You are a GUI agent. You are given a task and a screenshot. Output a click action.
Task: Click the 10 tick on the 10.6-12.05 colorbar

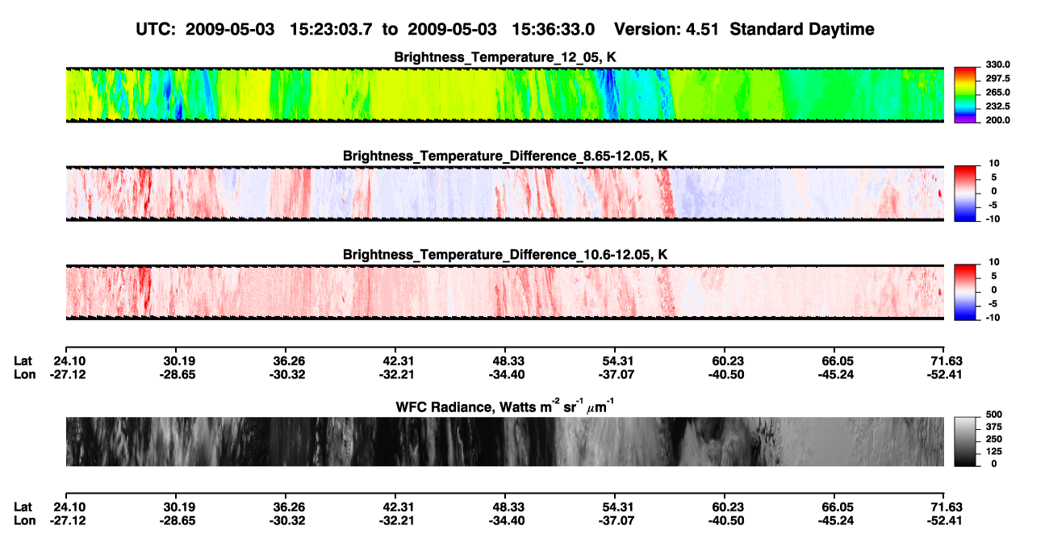[x=994, y=263]
